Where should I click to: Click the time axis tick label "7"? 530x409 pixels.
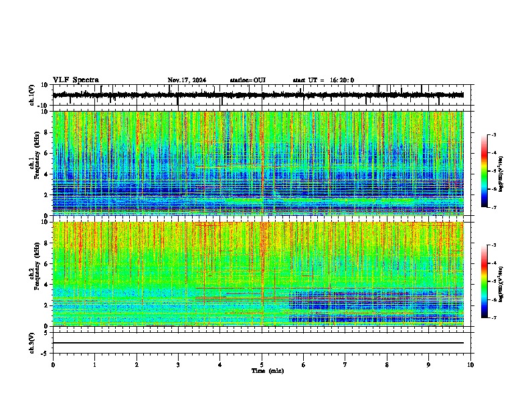[x=345, y=365]
